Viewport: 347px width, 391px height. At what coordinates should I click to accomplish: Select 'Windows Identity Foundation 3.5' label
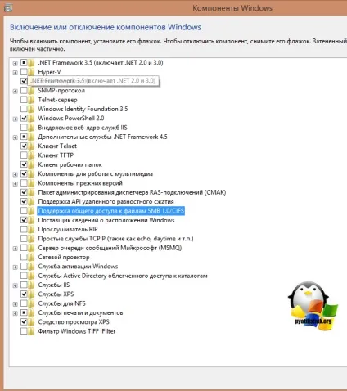[x=83, y=109]
